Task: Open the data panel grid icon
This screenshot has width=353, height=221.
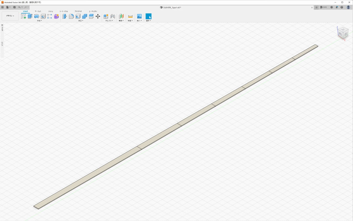Action: coord(2,7)
